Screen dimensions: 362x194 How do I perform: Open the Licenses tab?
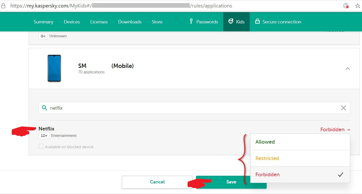coord(99,22)
